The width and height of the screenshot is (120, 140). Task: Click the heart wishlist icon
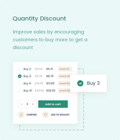[x=45, y=115]
